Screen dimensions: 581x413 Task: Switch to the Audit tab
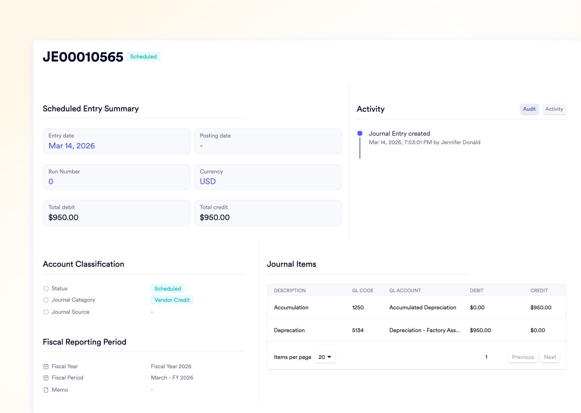[x=529, y=109]
